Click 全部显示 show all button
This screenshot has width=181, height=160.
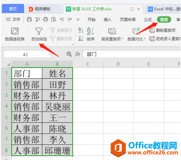[x=61, y=30]
